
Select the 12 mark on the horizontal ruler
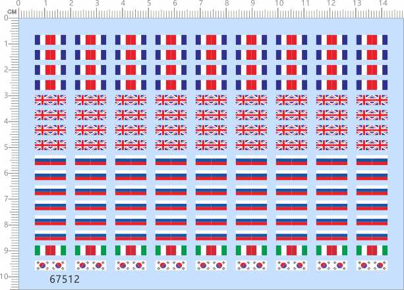tap(332, 3)
